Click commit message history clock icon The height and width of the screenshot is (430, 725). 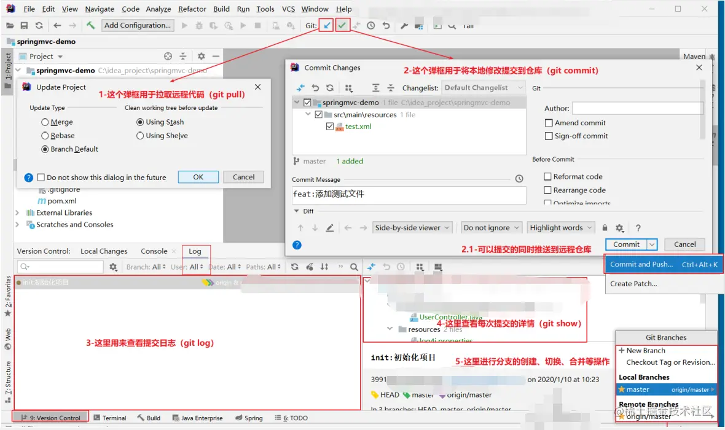pyautogui.click(x=519, y=179)
